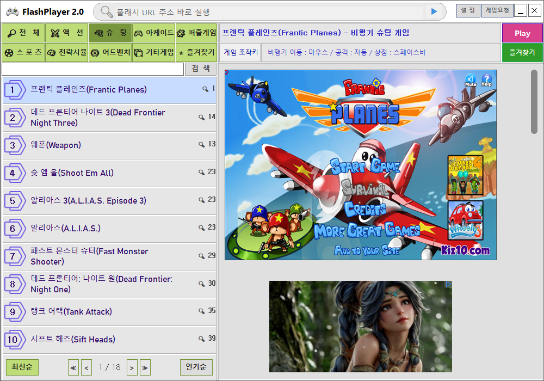Viewport: 544px width, 381px height.
Task: Select the Sift Heads game
Action: click(109, 340)
